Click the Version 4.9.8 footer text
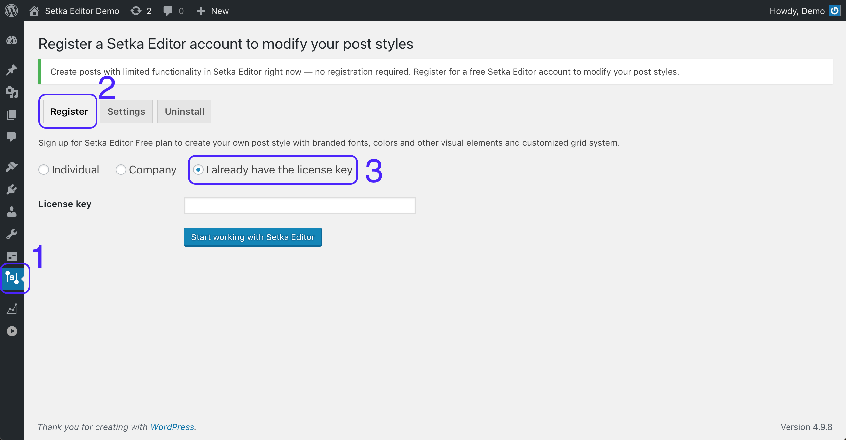This screenshot has height=440, width=846. point(806,427)
